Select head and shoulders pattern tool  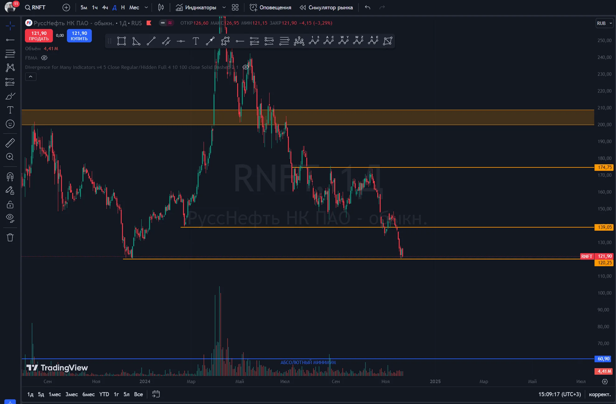pyautogui.click(x=299, y=41)
